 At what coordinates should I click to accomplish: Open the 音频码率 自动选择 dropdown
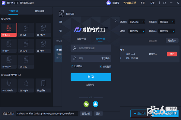pyautogui.click(x=167, y=31)
